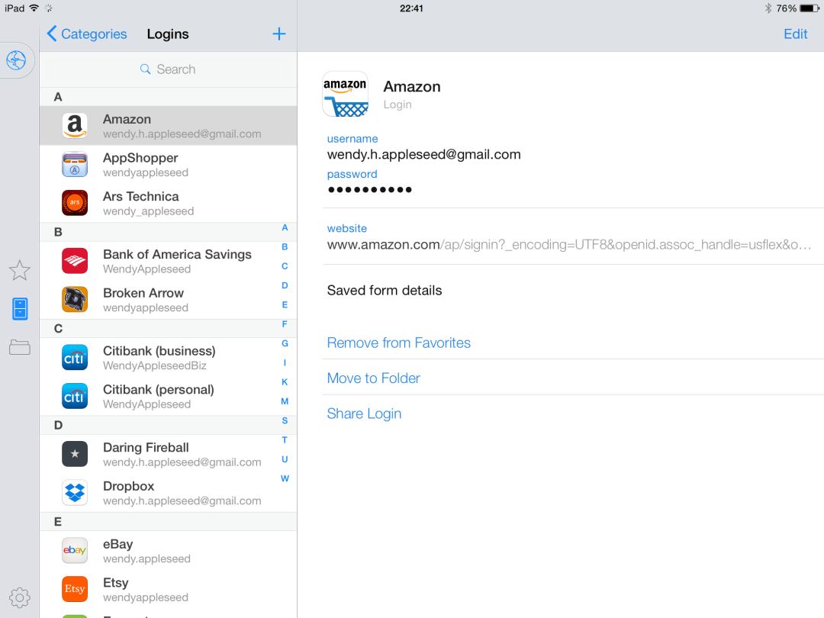
Task: Click the Ars Technica icon
Action: 75,203
